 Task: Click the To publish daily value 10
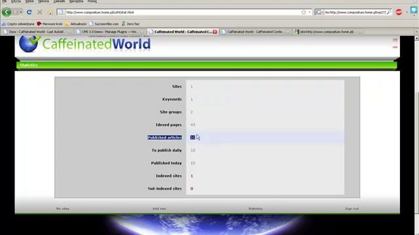(192, 150)
